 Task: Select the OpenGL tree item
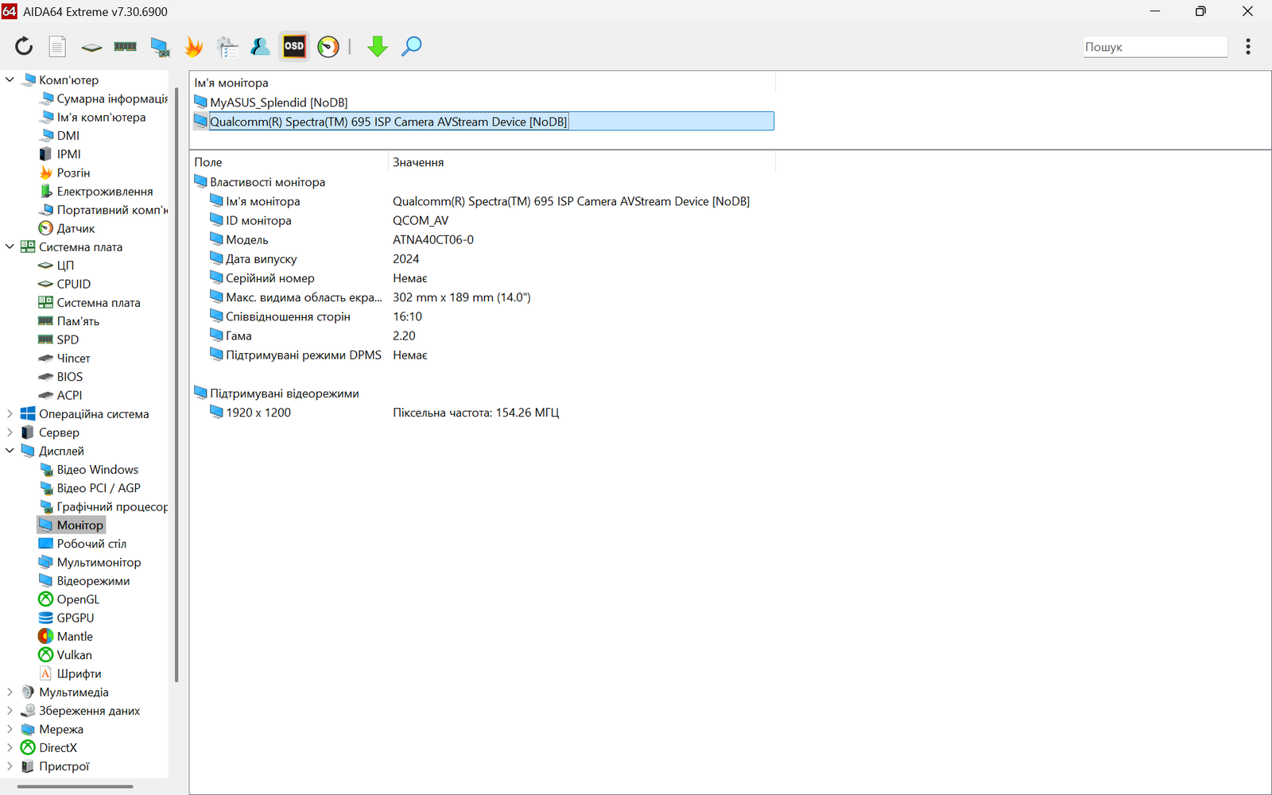(70, 599)
